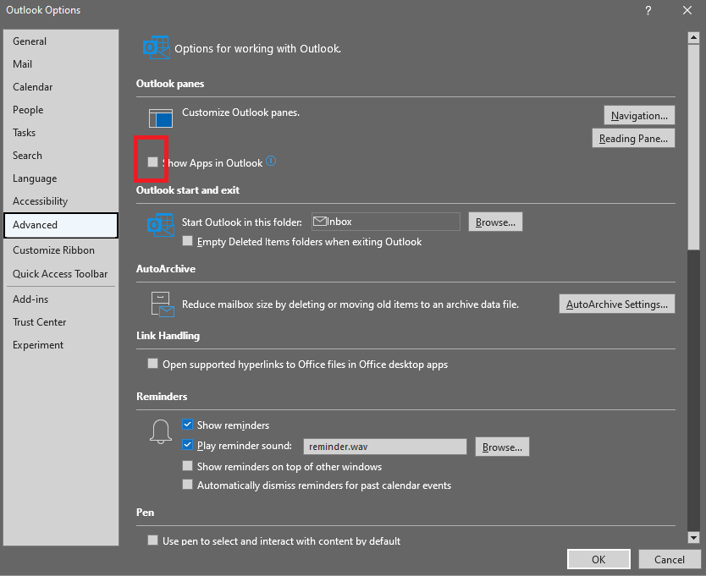
Task: Confirm options with the OK button
Action: [598, 559]
